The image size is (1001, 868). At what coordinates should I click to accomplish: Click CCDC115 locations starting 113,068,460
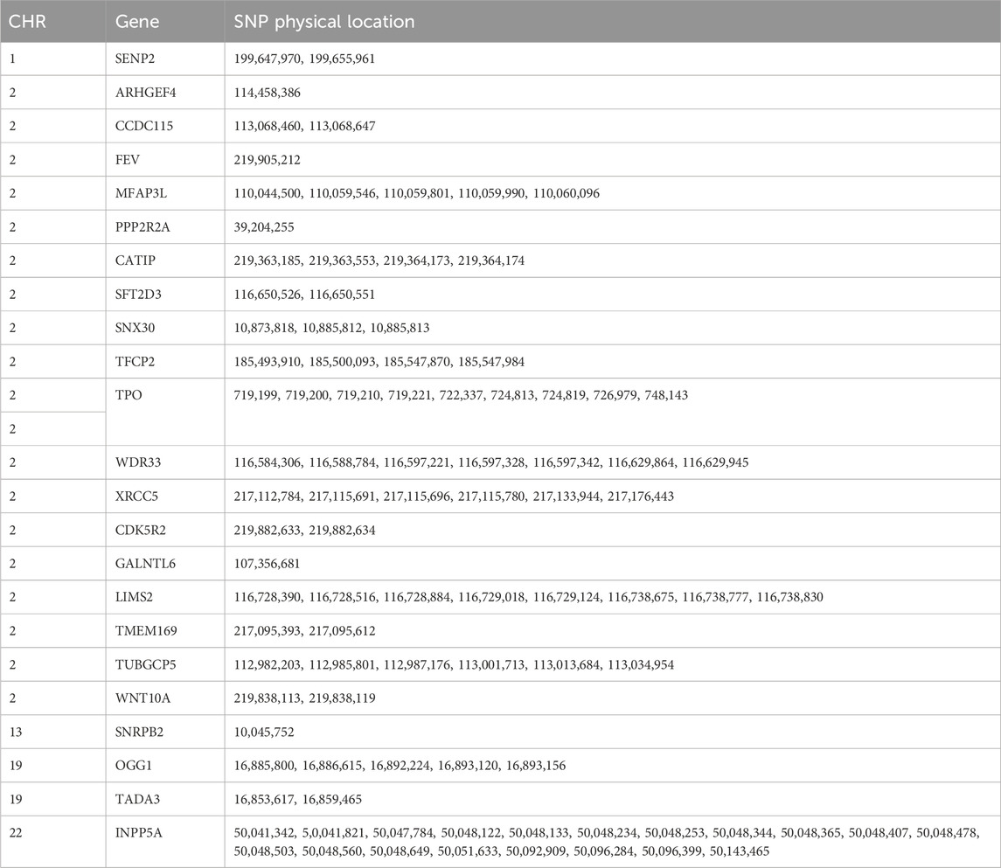tap(304, 126)
